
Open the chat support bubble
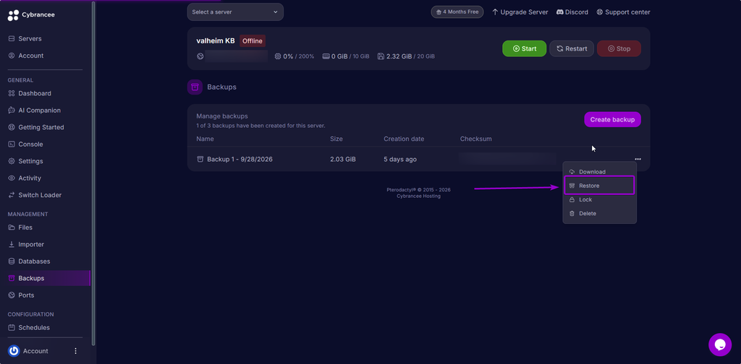720,344
